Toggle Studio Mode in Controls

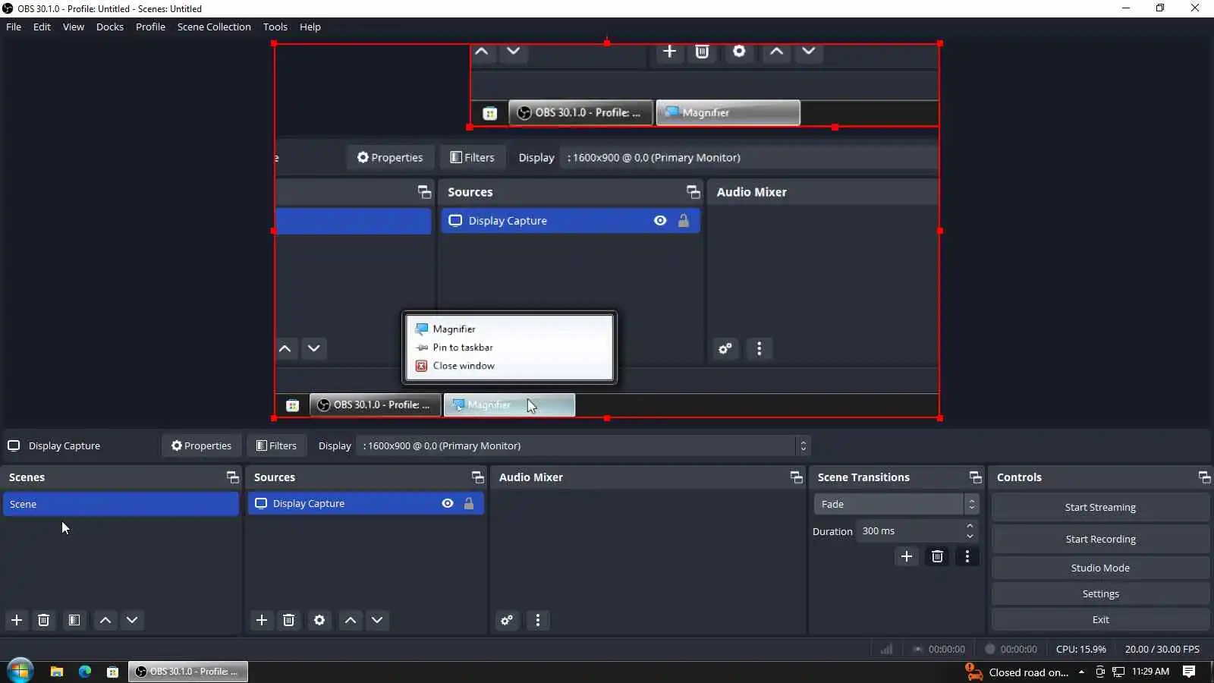[x=1100, y=568]
